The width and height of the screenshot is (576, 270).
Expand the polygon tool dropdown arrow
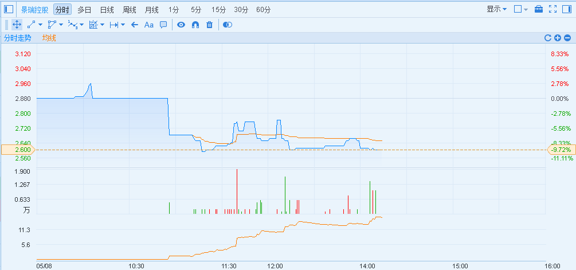tap(61, 25)
